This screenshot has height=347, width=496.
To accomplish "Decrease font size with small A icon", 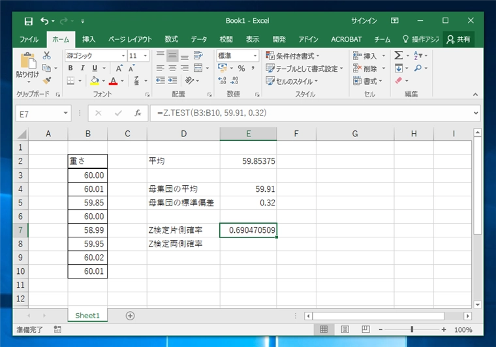I will pyautogui.click(x=131, y=68).
